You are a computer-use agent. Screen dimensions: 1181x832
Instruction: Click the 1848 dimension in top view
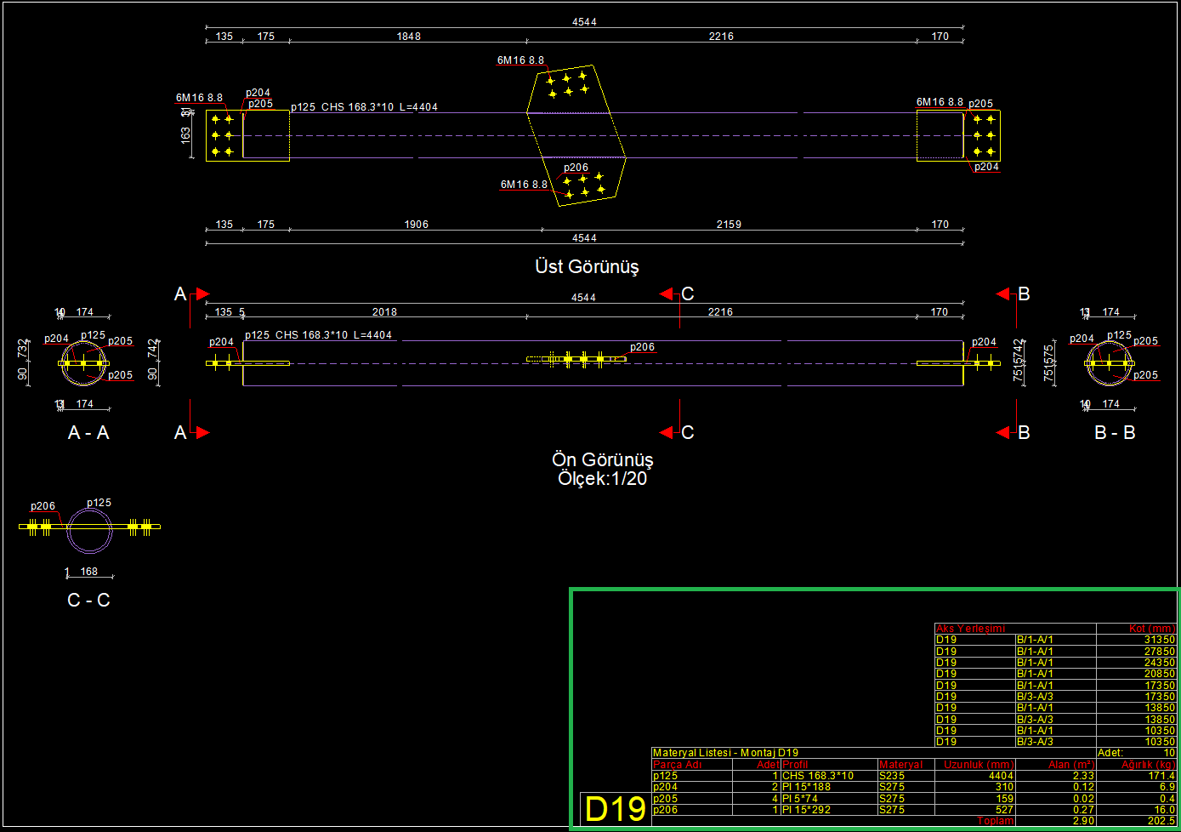[408, 37]
